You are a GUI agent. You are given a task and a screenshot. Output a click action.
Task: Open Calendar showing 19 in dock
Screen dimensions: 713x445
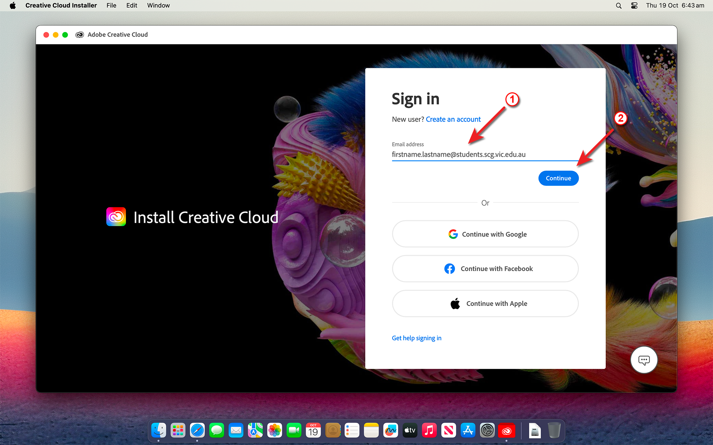[313, 431]
